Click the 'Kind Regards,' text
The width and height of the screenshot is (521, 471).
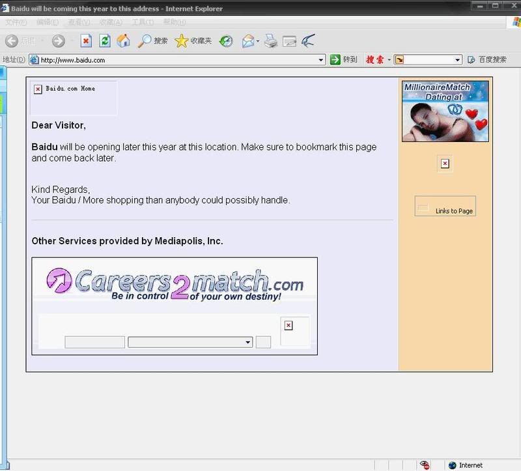(61, 190)
